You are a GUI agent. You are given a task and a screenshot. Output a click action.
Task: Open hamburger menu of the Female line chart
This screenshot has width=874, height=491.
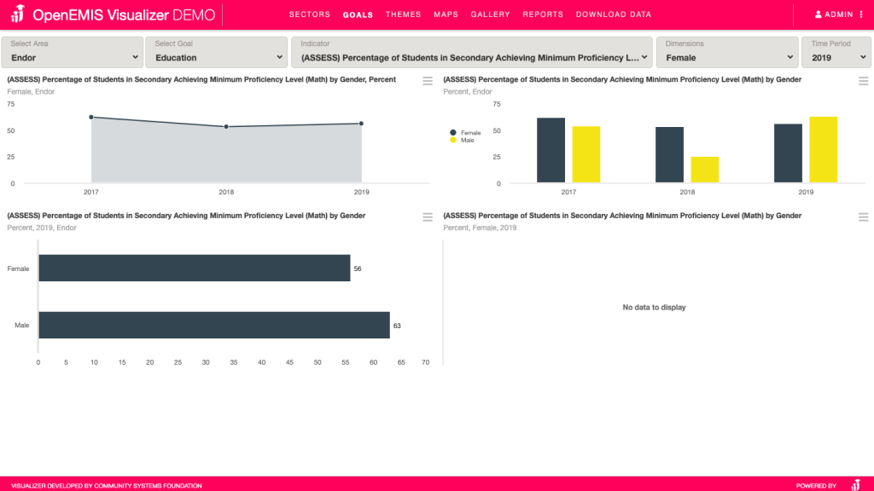tap(428, 81)
